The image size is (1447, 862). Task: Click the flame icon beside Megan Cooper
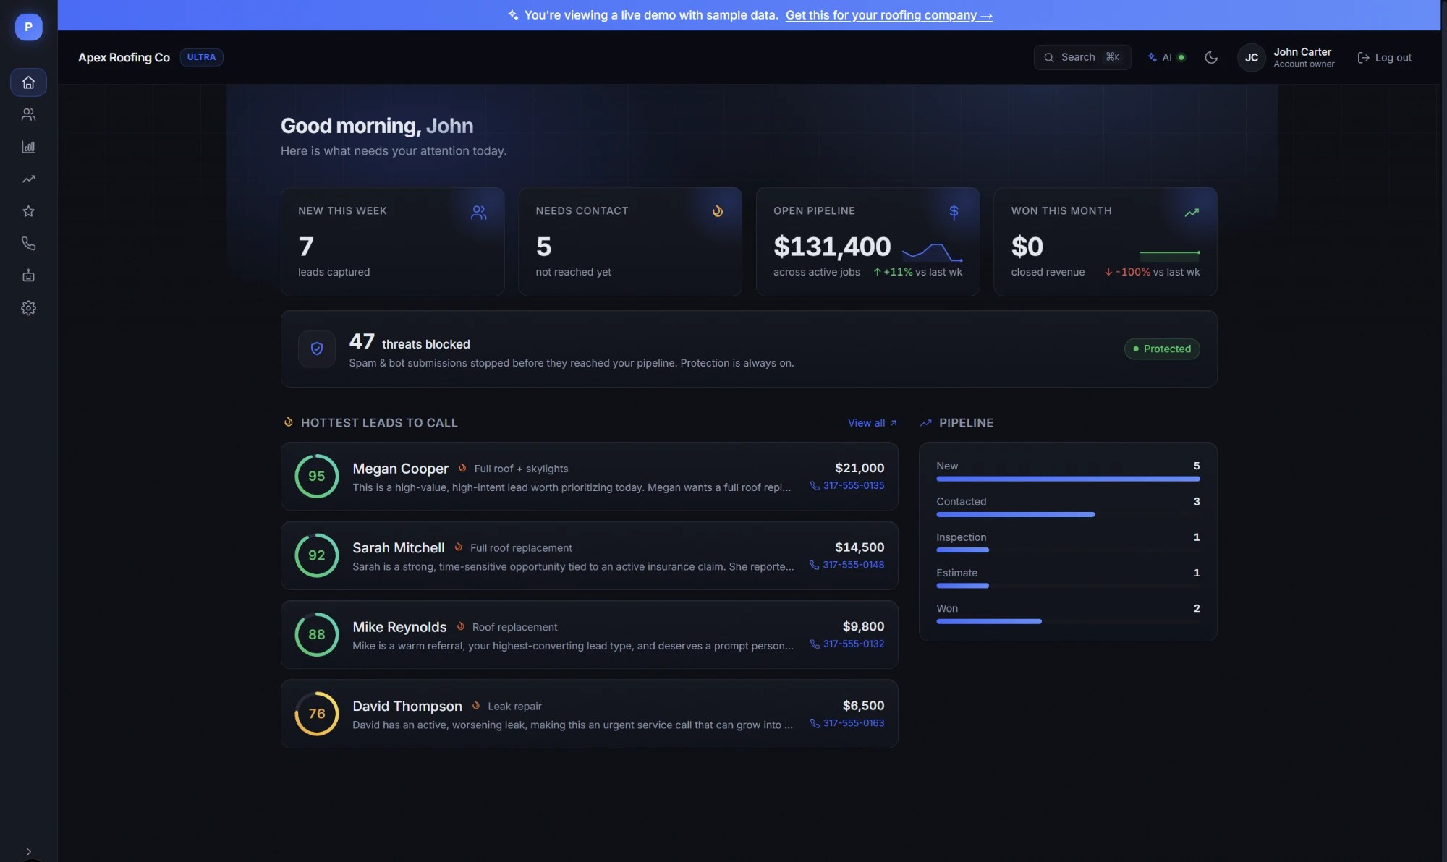coord(462,468)
